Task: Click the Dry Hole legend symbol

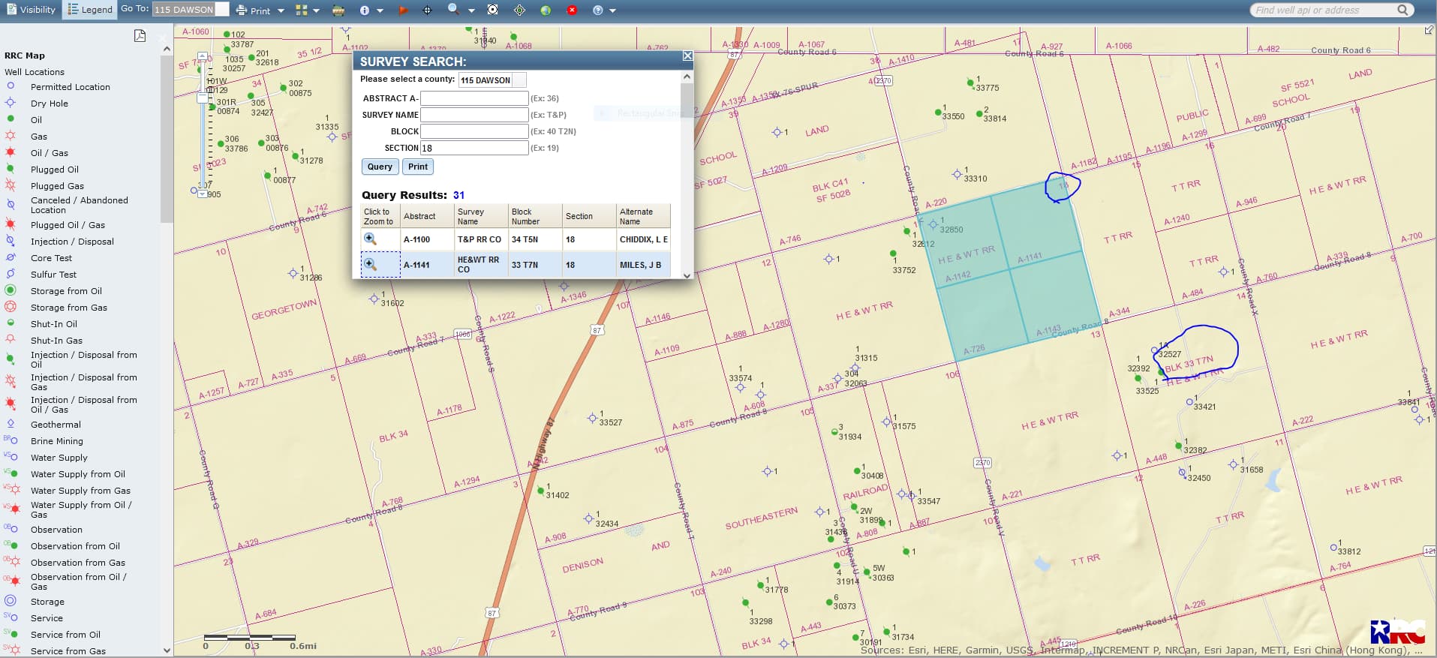Action: (x=11, y=103)
